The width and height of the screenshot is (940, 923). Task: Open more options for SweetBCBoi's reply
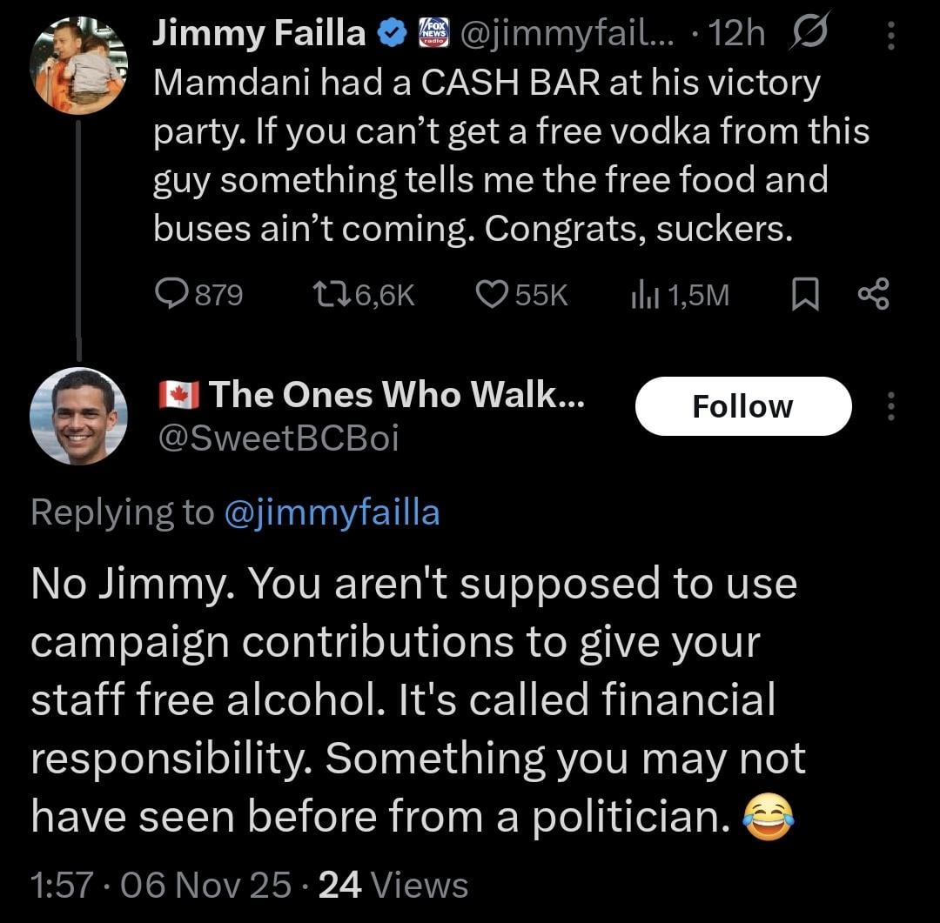click(x=890, y=406)
